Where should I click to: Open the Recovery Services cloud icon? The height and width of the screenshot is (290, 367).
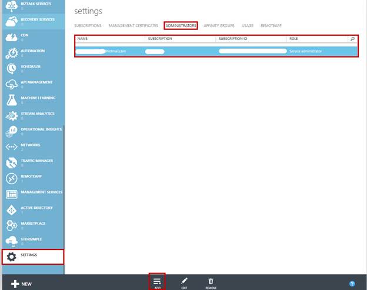tap(12, 22)
